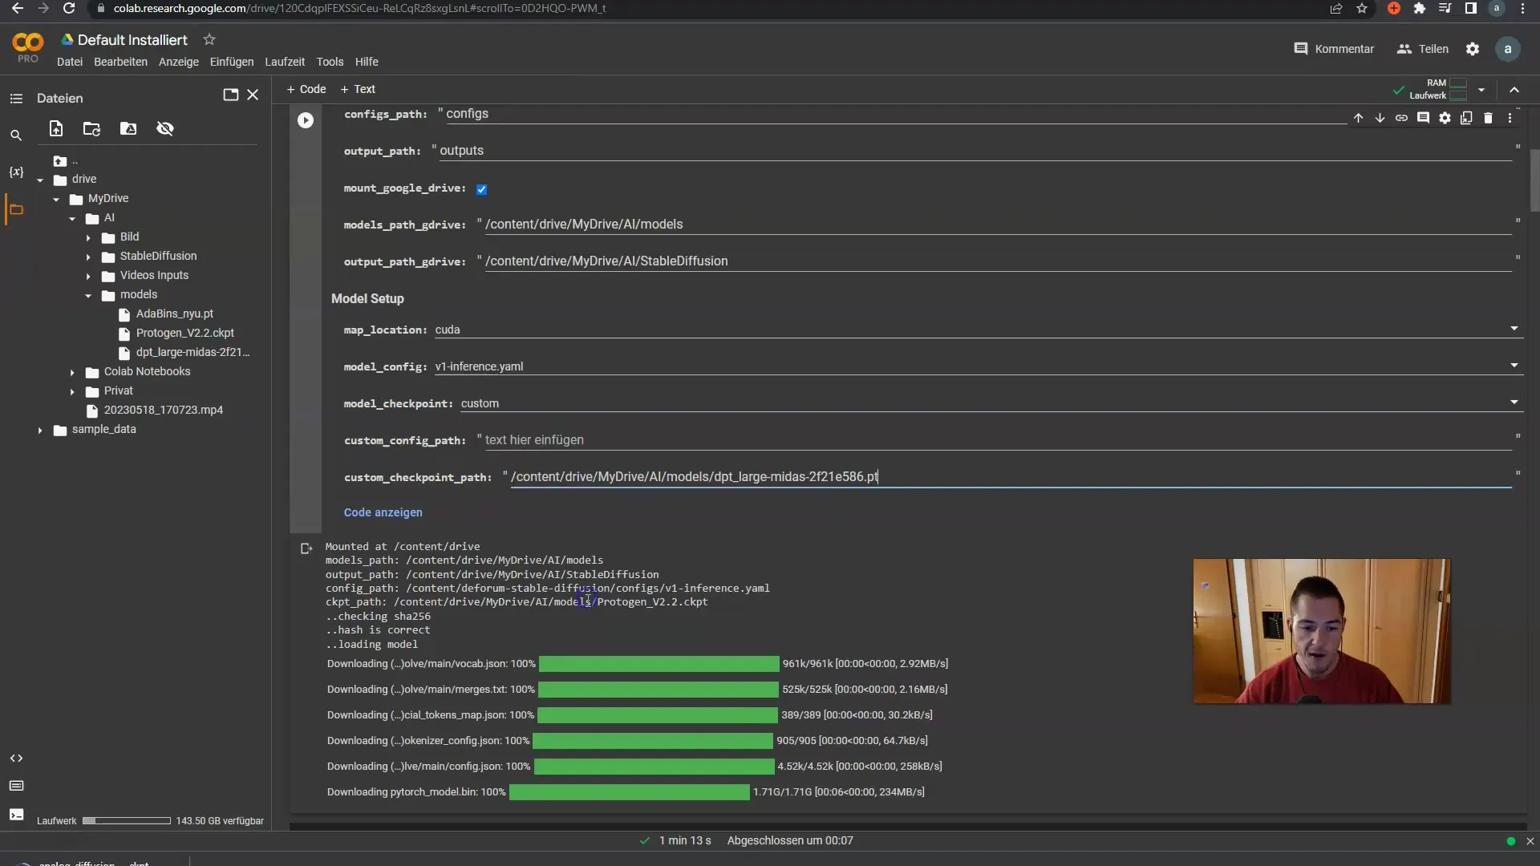The width and height of the screenshot is (1540, 866).
Task: Expand the StableDiffusion folder
Action: pyautogui.click(x=88, y=257)
